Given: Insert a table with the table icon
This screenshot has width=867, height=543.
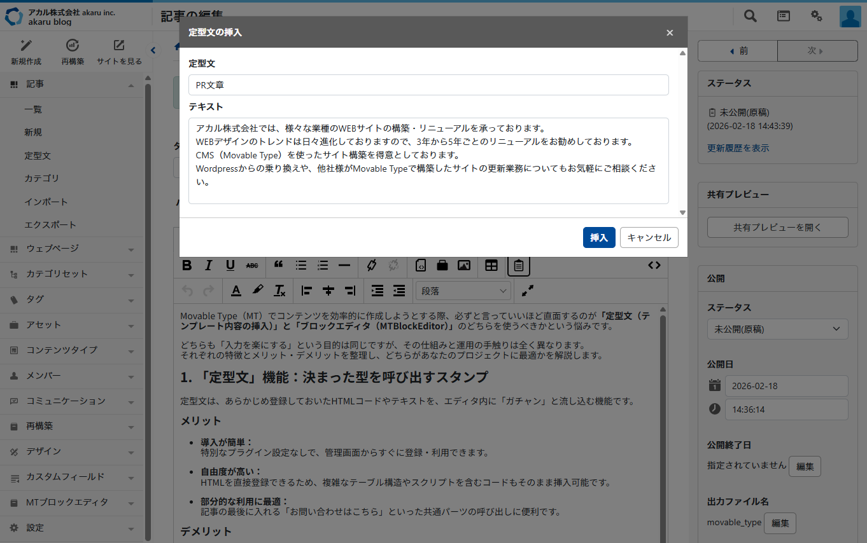Looking at the screenshot, I should 491,266.
